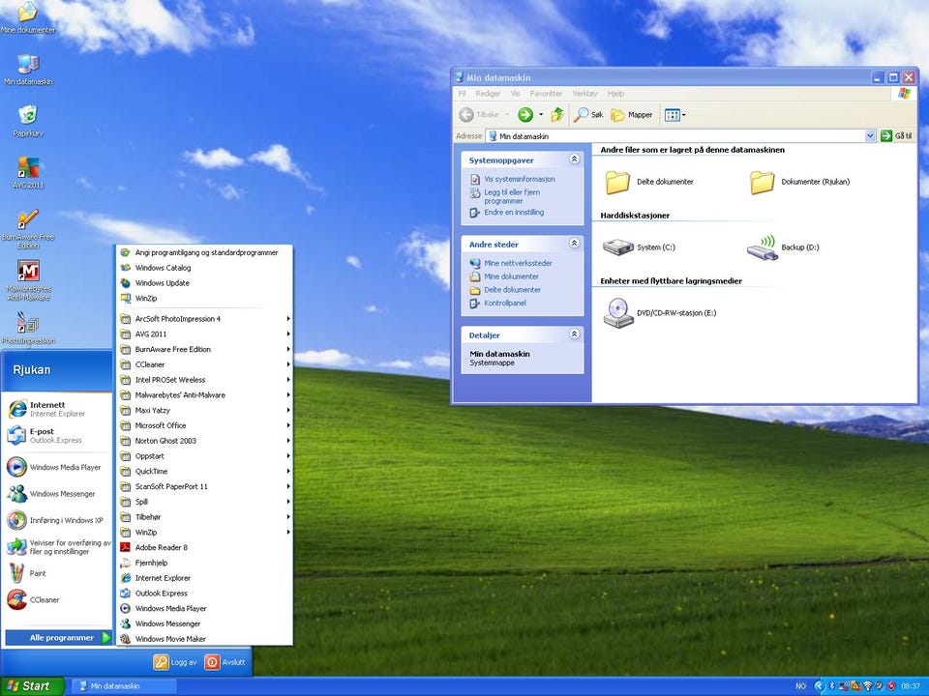
Task: Open Paint from the Start menu
Action: (38, 573)
